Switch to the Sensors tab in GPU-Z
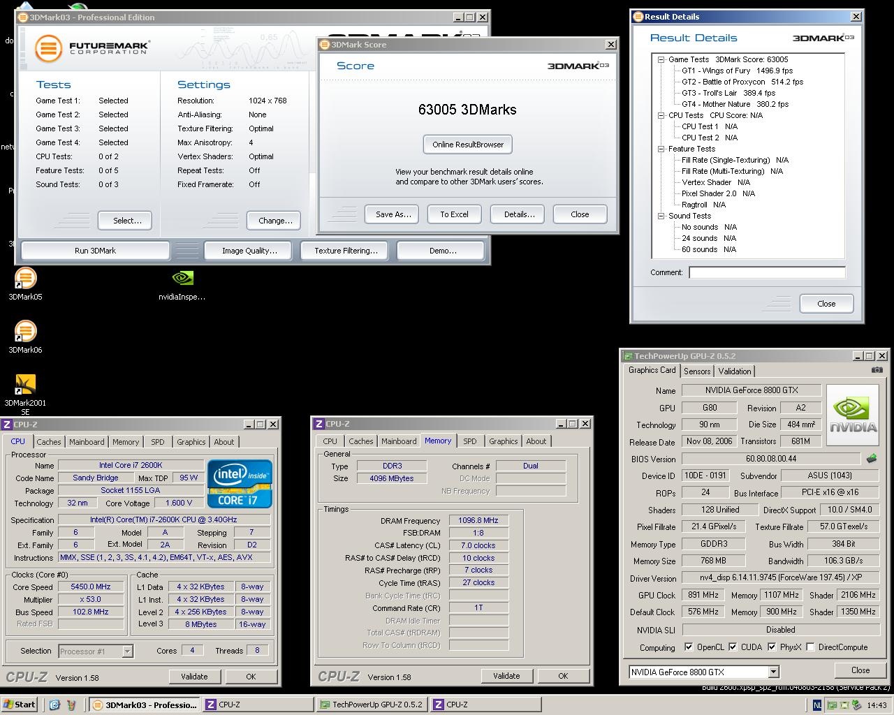 tap(697, 371)
